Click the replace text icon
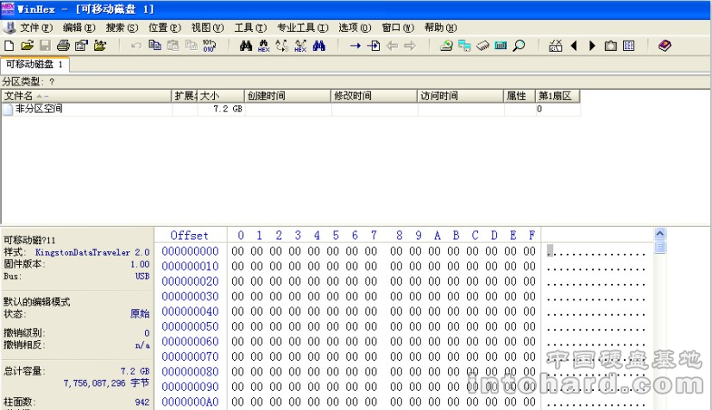This screenshot has width=712, height=410. pos(282,46)
